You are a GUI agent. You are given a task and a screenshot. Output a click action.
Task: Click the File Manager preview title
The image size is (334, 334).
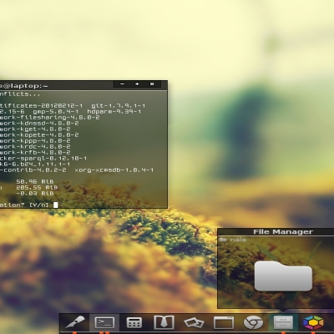click(283, 232)
